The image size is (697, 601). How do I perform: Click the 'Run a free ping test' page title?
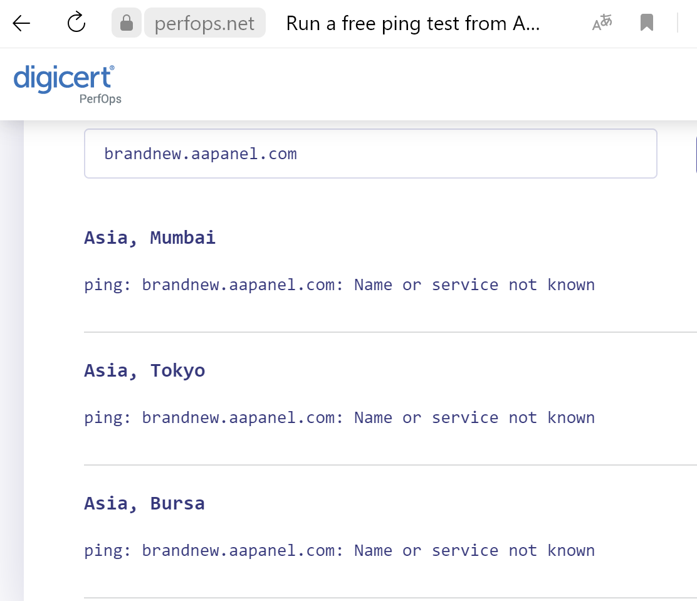click(x=413, y=24)
